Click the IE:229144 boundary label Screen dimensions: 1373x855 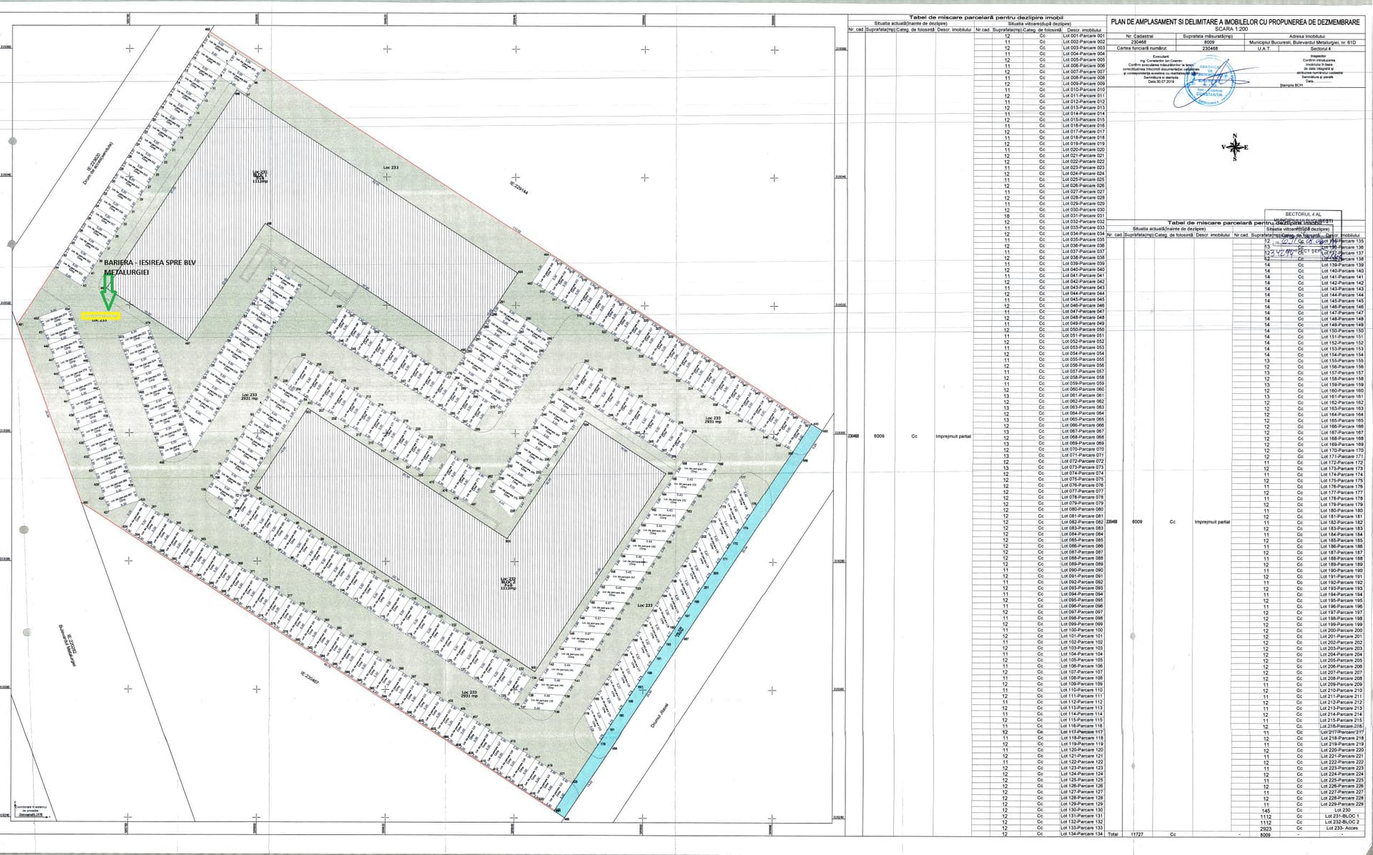[x=519, y=186]
